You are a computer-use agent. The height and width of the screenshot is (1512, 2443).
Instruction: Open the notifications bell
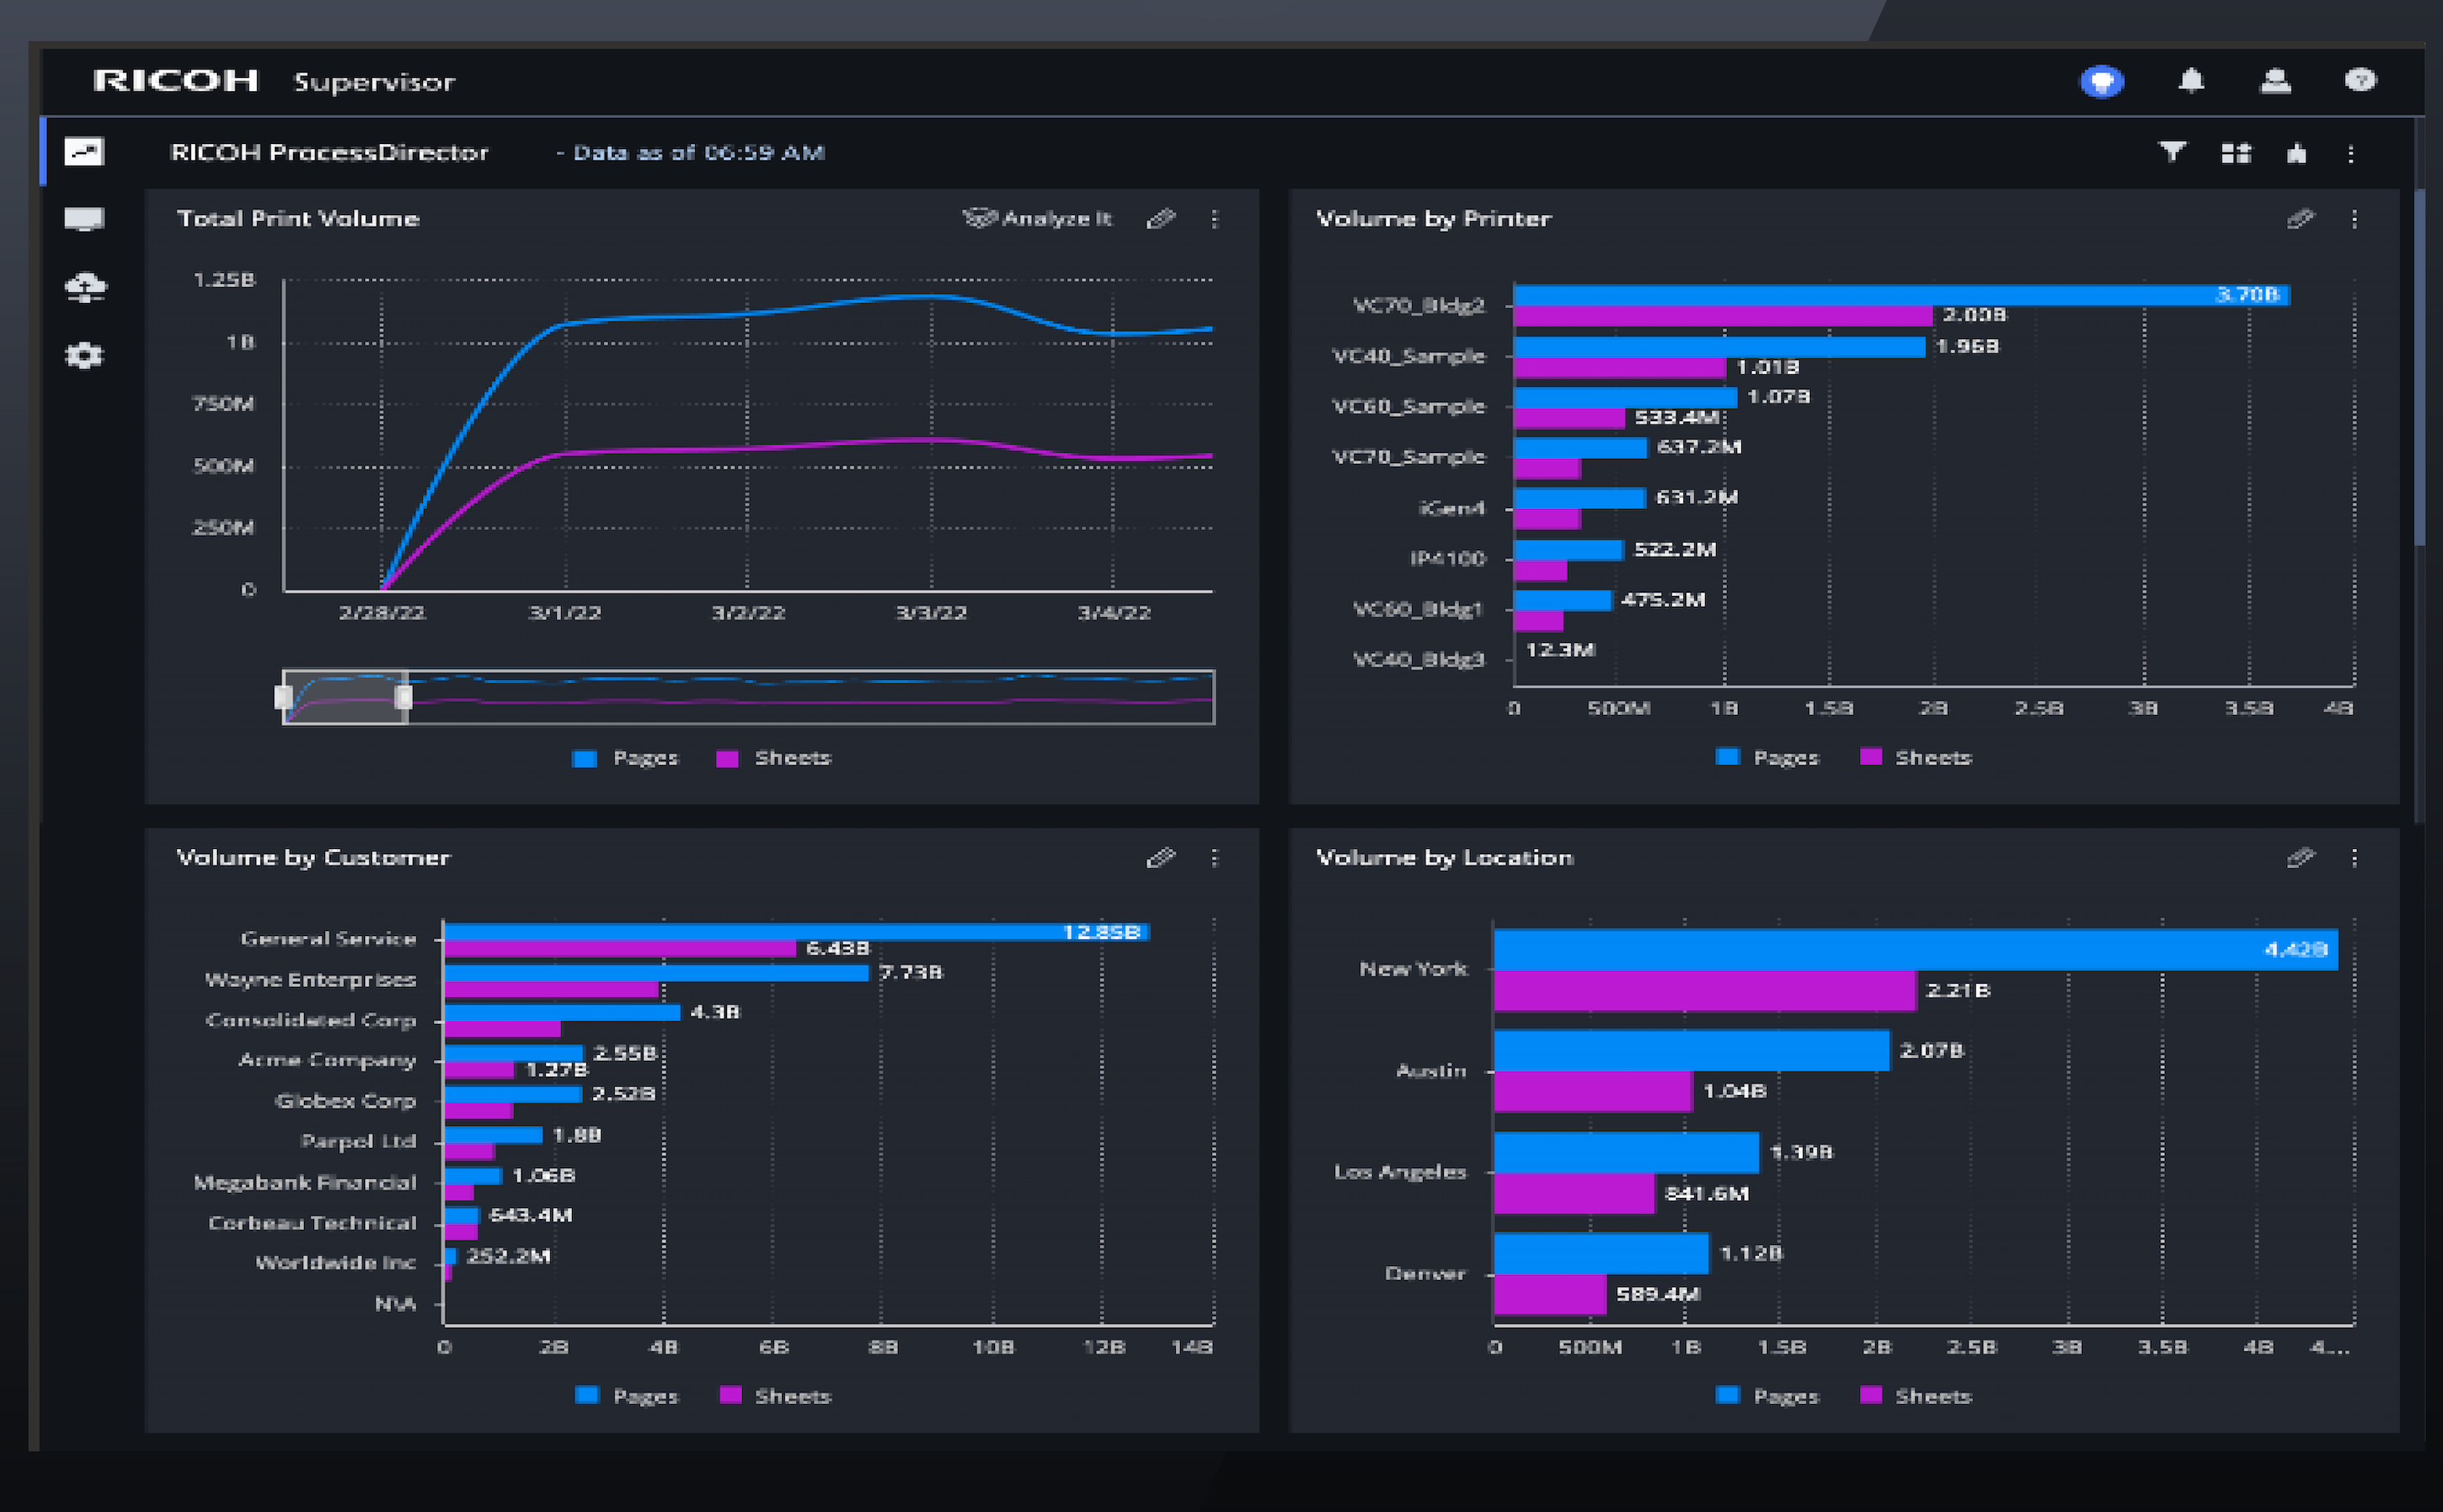pyautogui.click(x=2191, y=81)
